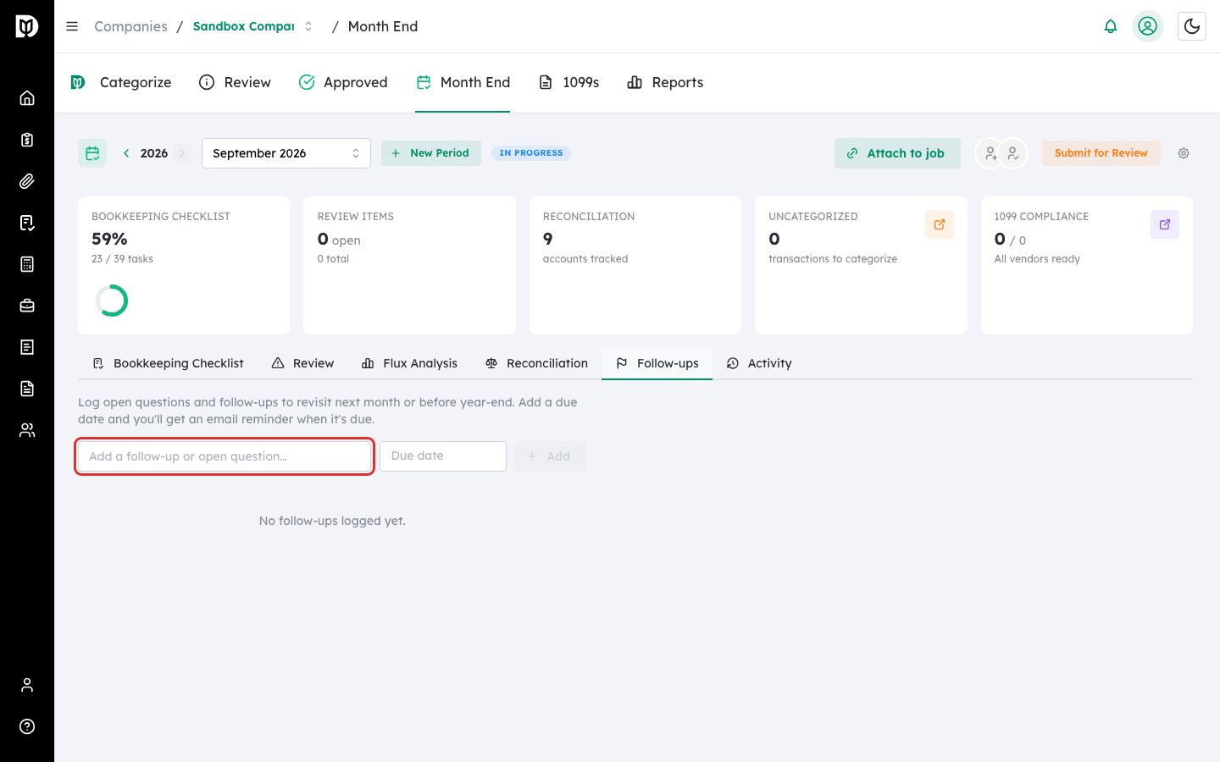
Task: Open the checklist document sidebar icon
Action: 27,223
